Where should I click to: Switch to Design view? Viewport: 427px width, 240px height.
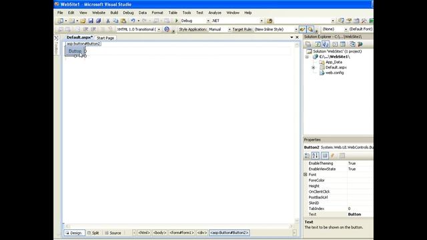74,233
